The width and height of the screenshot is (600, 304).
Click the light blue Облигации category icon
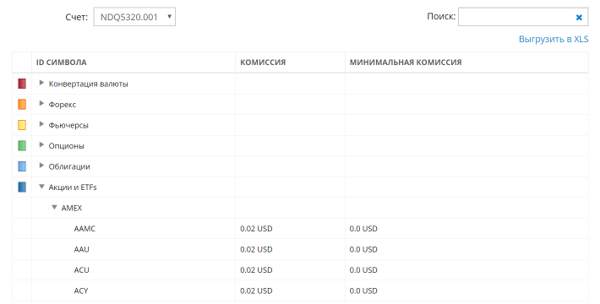point(22,166)
